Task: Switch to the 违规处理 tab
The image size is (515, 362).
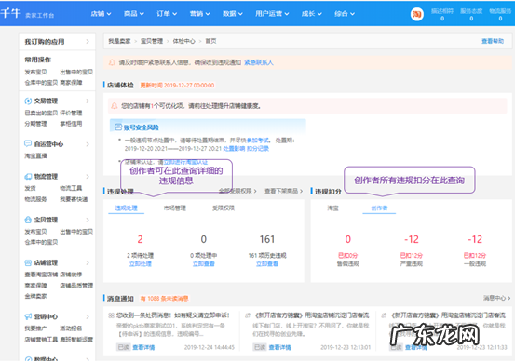Action: point(126,208)
